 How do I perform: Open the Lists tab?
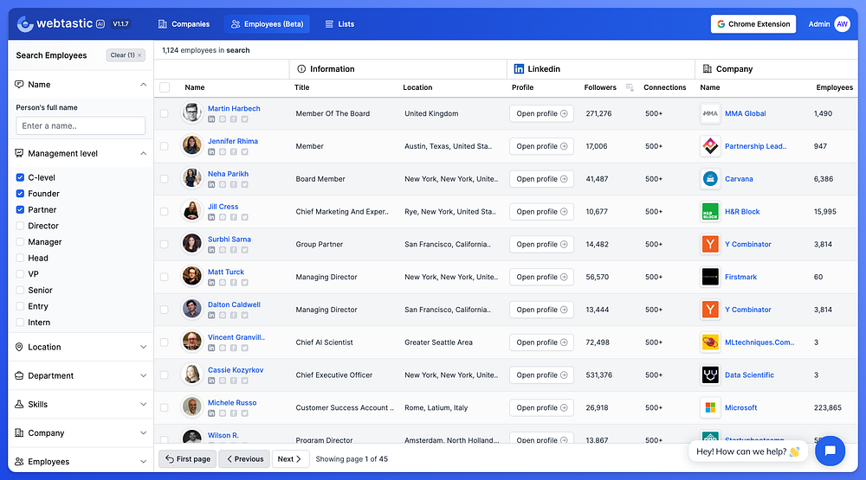point(339,23)
